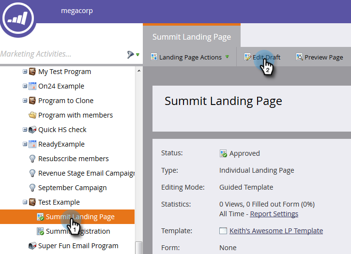Click Summit Registration form icon
Screen dimensions: 351x254
tap(40, 231)
